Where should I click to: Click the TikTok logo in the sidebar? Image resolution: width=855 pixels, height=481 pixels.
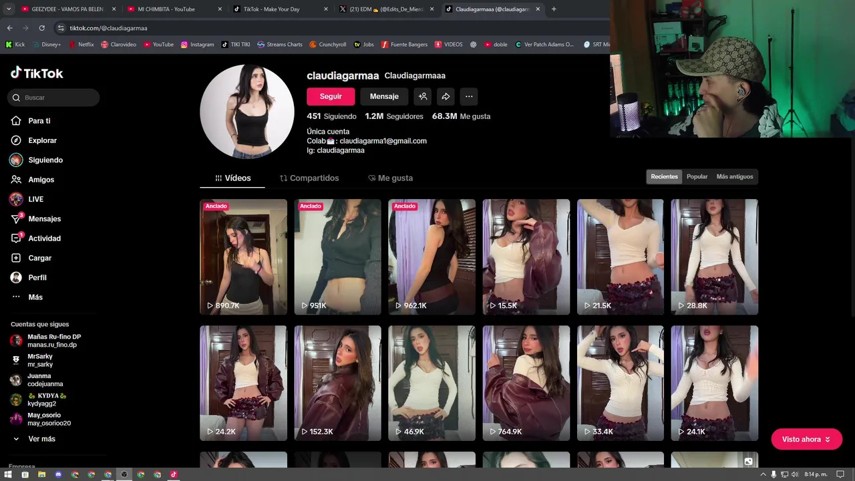point(37,73)
